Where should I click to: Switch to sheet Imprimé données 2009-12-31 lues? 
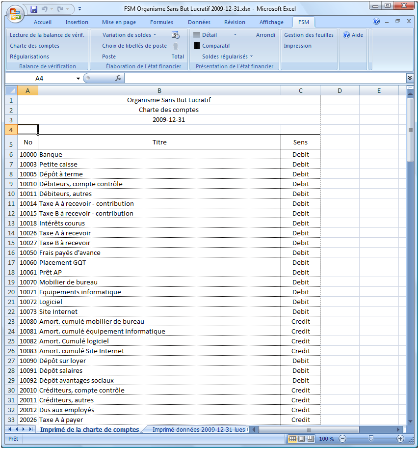click(x=198, y=429)
